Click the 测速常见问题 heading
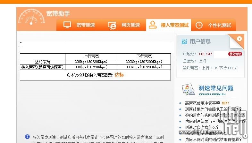 216,88
